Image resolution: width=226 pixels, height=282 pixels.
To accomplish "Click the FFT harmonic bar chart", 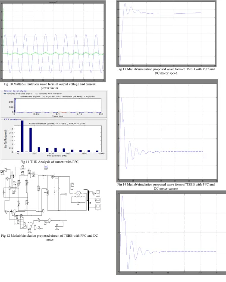I will (58, 139).
